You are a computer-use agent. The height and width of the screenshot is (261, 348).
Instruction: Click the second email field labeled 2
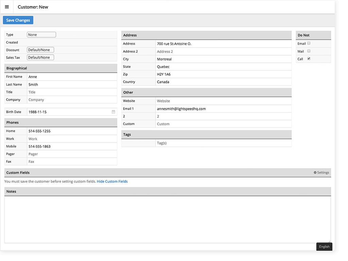tap(224, 116)
